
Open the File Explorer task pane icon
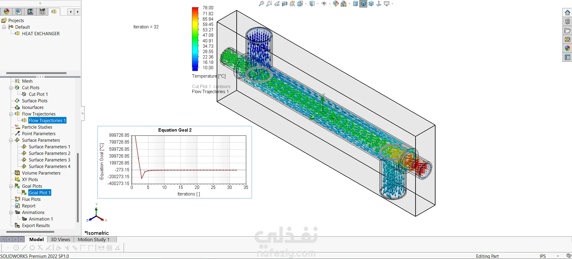pos(568,30)
